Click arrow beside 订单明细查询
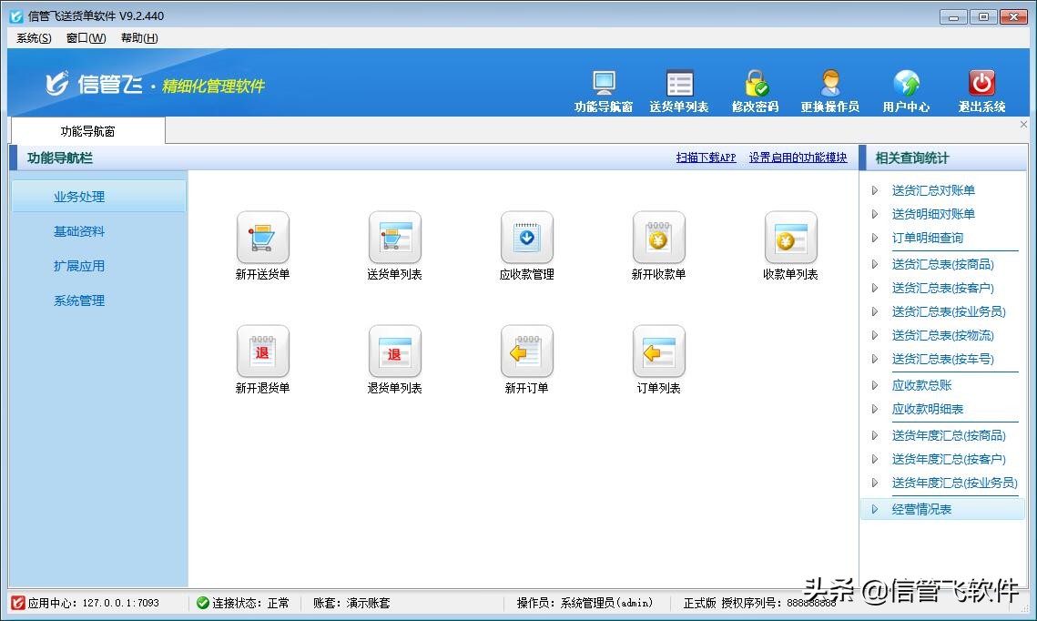1037x621 pixels. click(x=874, y=238)
